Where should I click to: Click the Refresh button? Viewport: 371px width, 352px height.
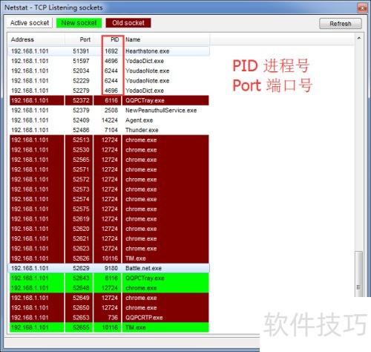[x=341, y=24]
